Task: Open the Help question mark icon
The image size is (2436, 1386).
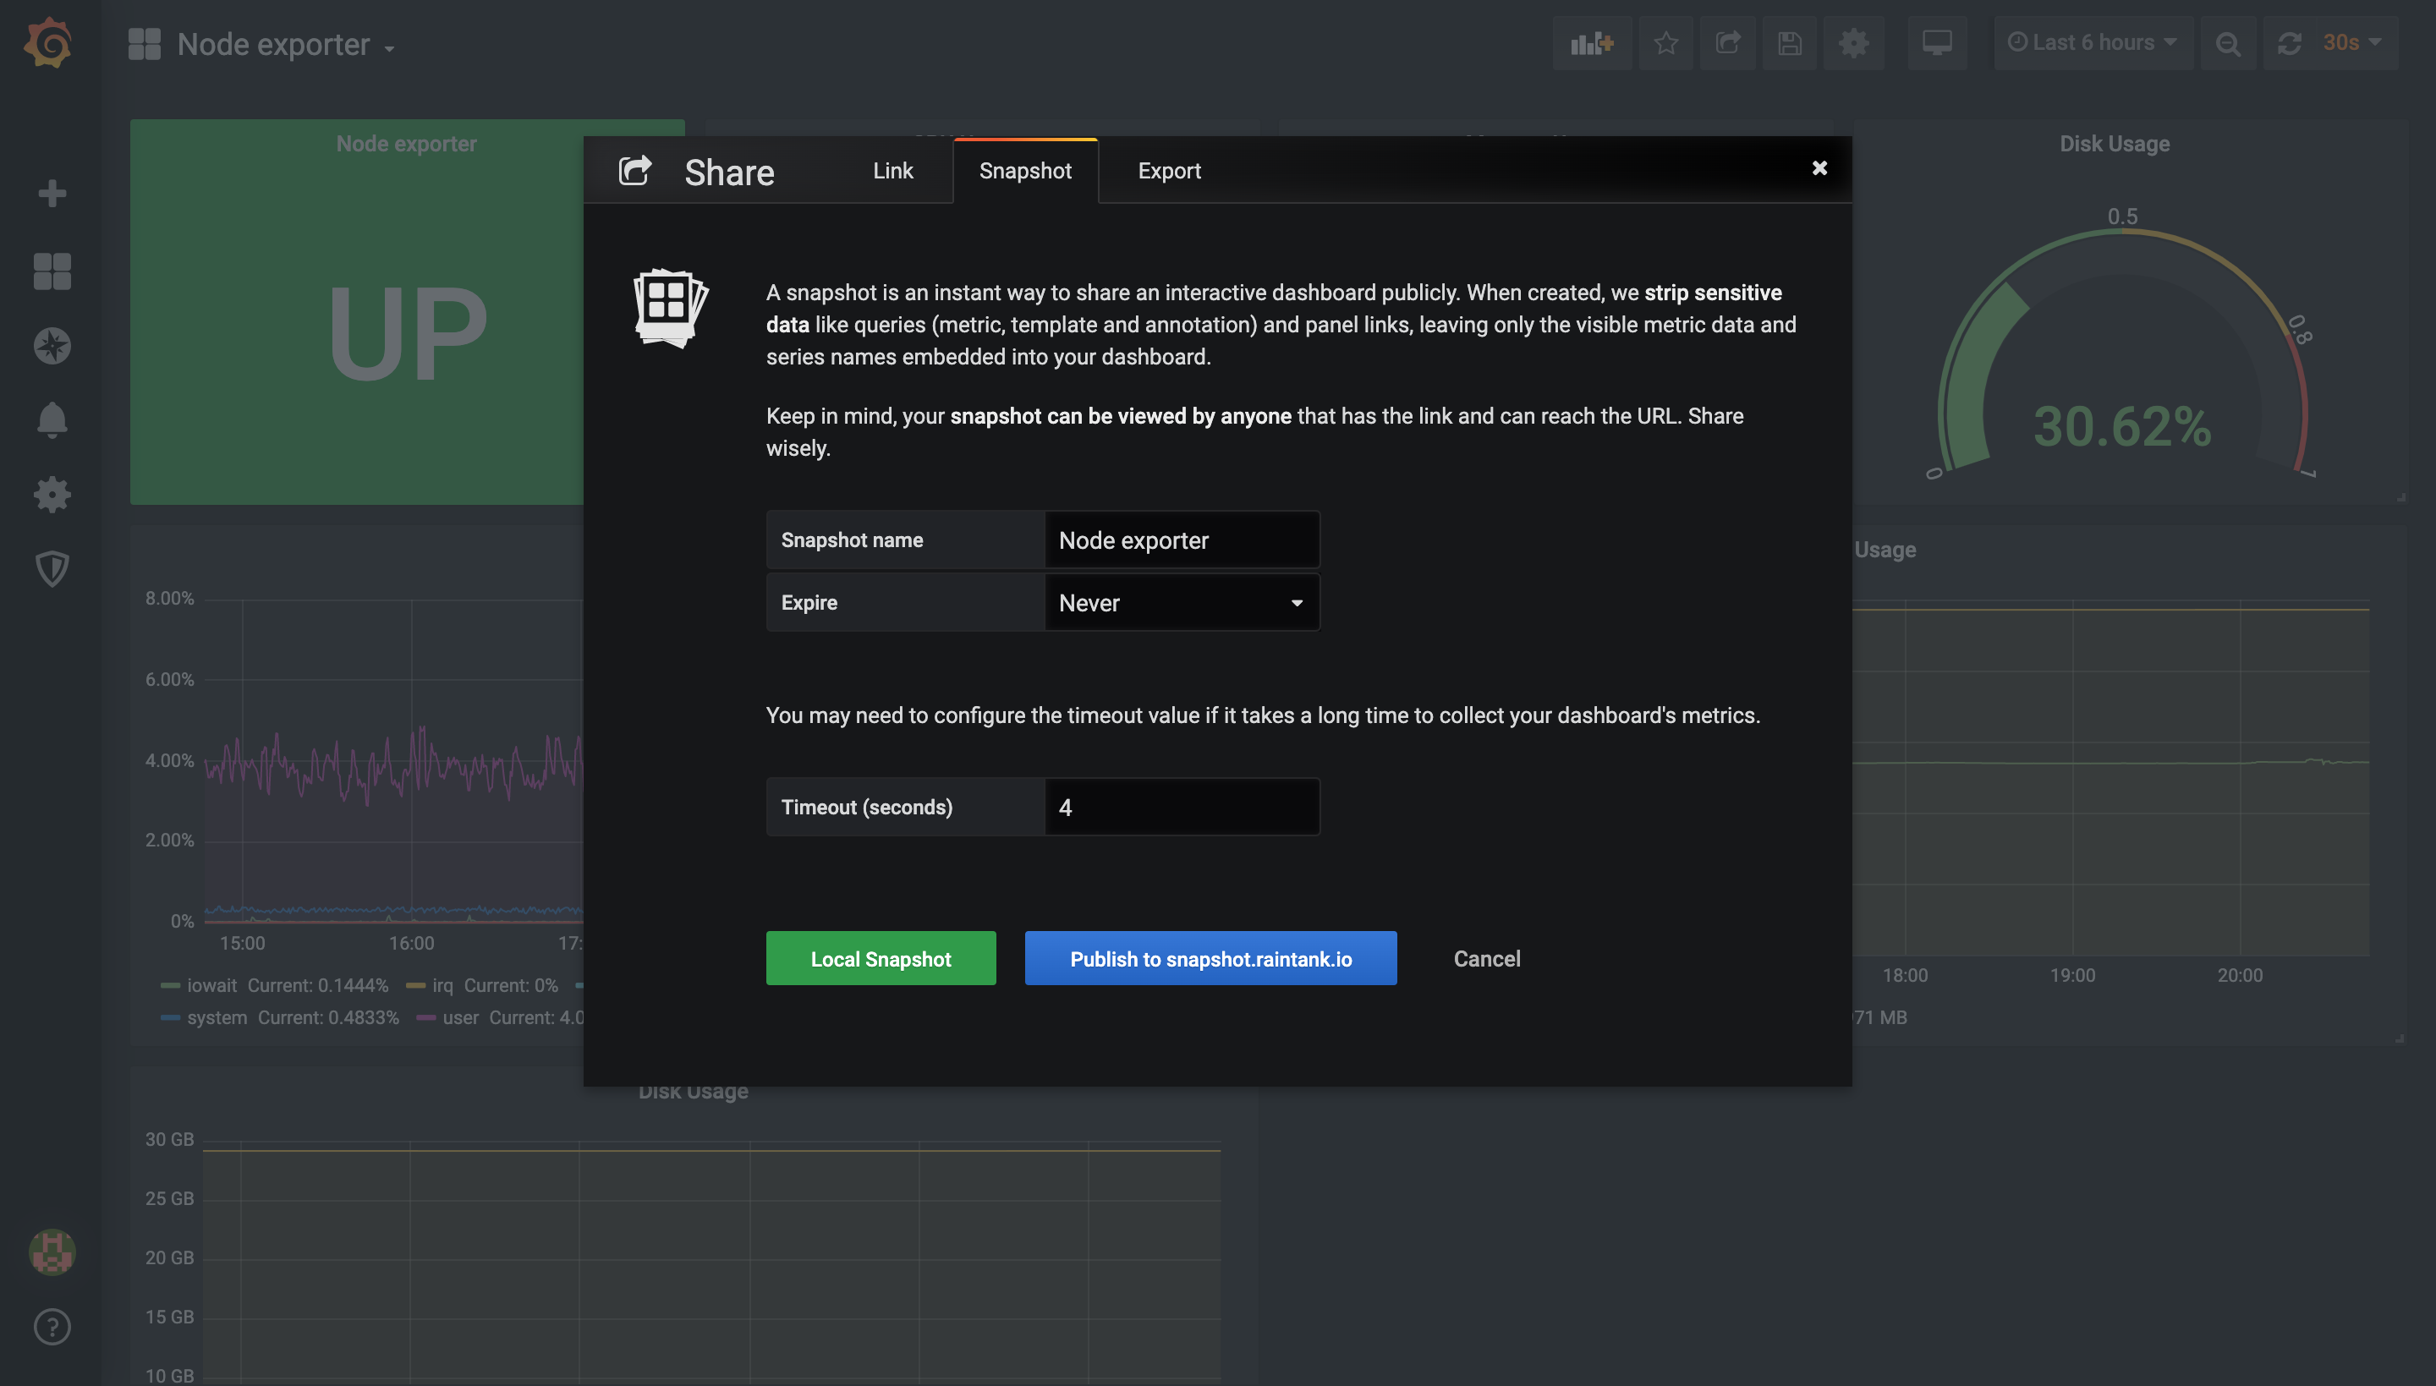Action: pos(52,1326)
